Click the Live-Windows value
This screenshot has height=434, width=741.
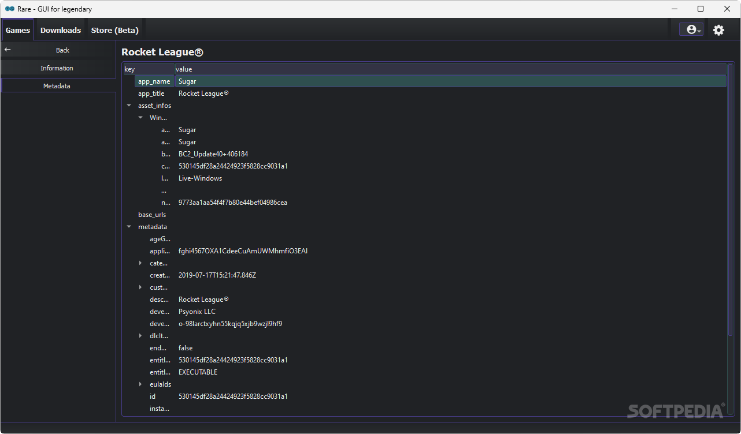200,178
